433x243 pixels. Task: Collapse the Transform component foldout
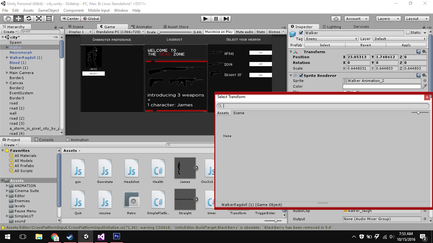(x=291, y=52)
